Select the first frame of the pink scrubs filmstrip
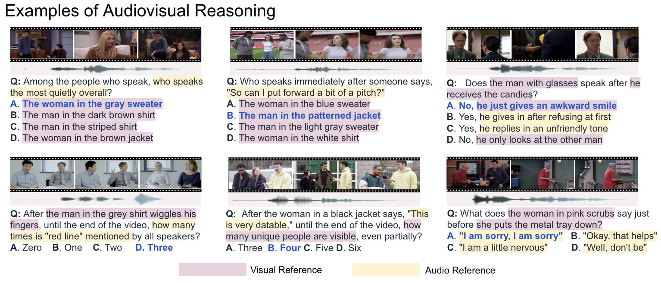This screenshot has height=283, width=661. (x=478, y=174)
